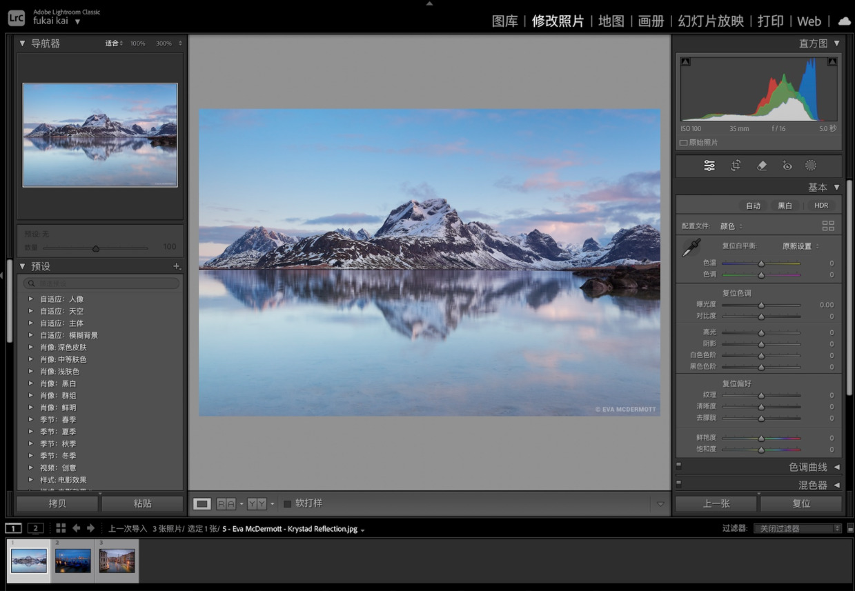Select the Loupe view icon in toolbar

pyautogui.click(x=202, y=504)
